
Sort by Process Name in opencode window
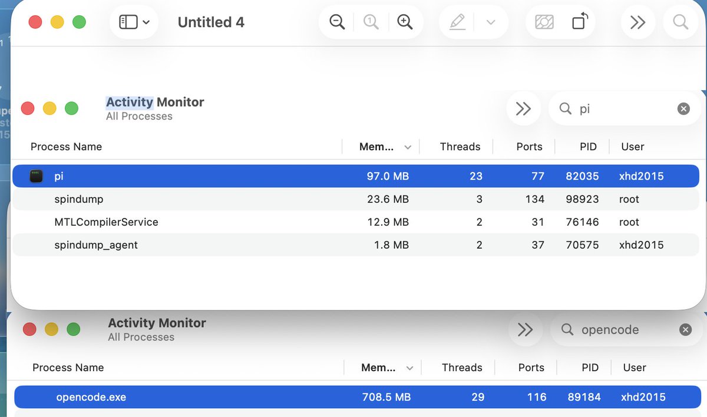tap(68, 368)
